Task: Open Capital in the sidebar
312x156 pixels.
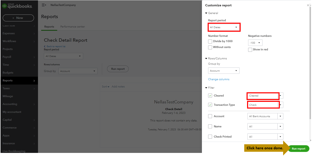Action: tap(19, 120)
